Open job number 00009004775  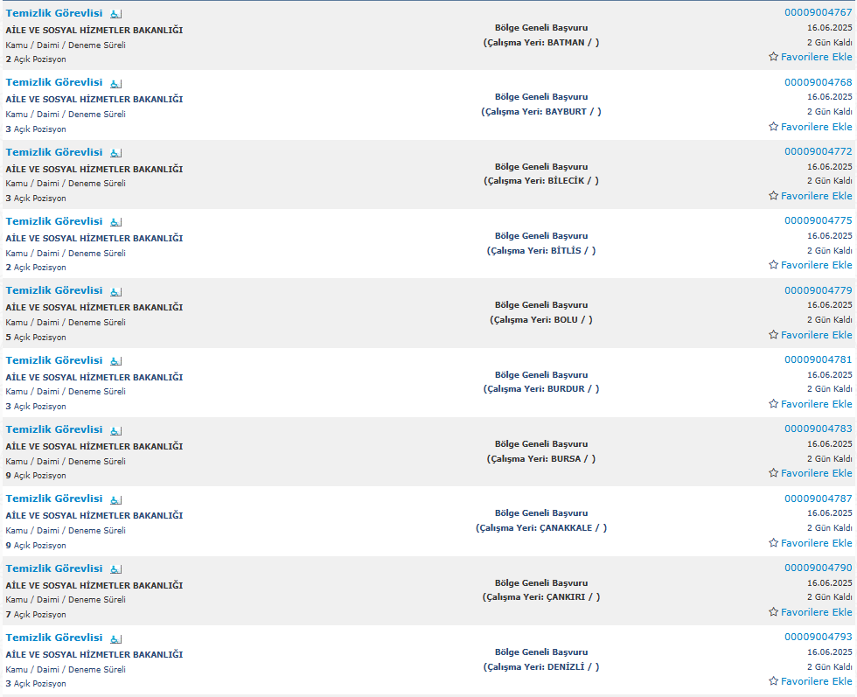click(819, 221)
